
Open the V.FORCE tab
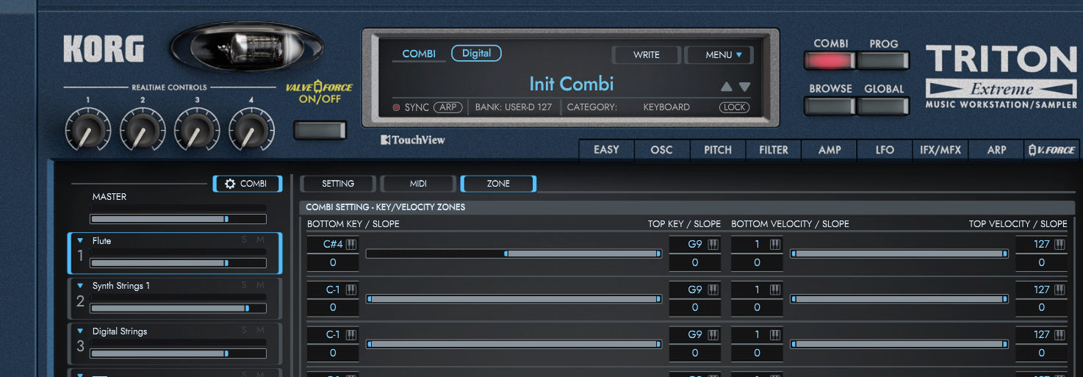[x=1052, y=150]
